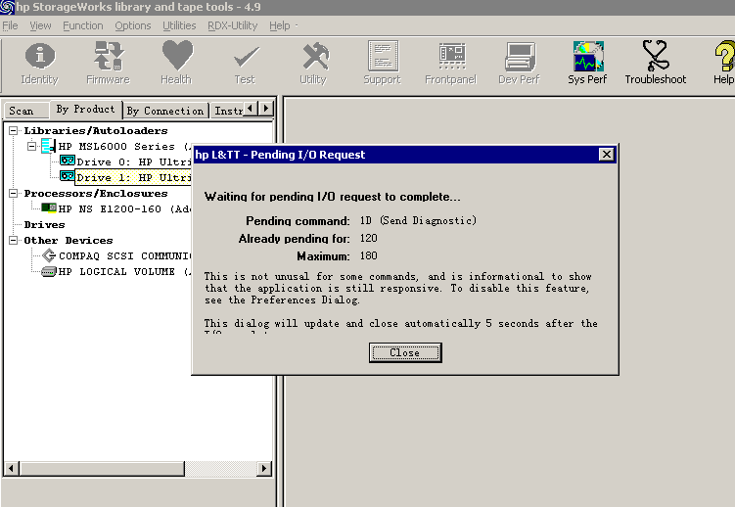
Task: Select the HP NS E1200-160 row
Action: click(124, 208)
